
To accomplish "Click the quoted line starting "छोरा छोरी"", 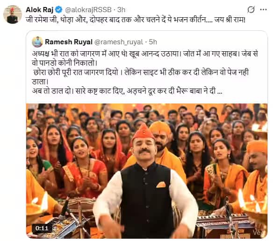I will click(140, 77).
